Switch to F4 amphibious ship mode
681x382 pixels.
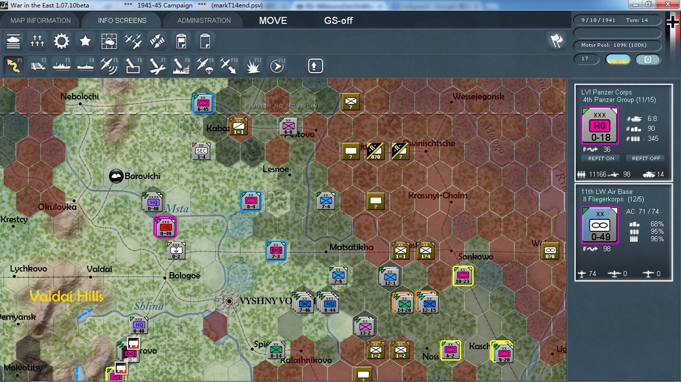click(x=85, y=65)
